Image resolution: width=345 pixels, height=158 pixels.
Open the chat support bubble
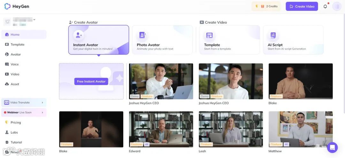(332, 147)
